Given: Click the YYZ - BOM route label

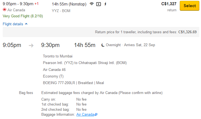Looking at the screenshot, I should tap(61, 11).
